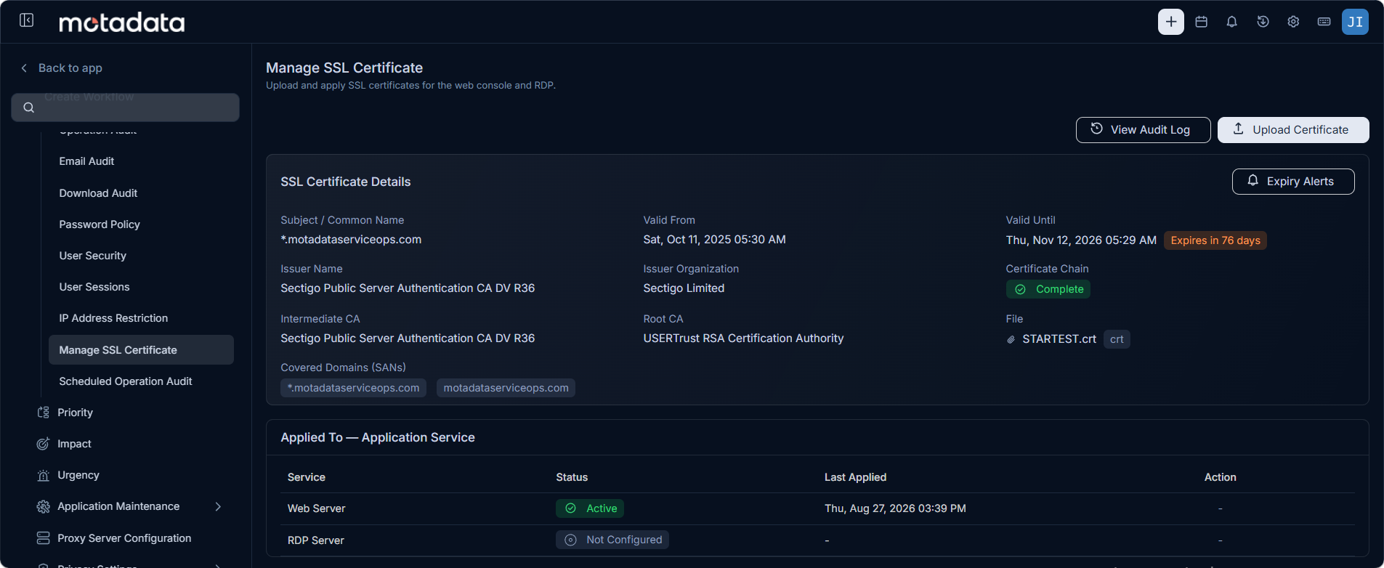Image resolution: width=1384 pixels, height=568 pixels.
Task: Click the 'Active' status badge
Action: coord(590,508)
